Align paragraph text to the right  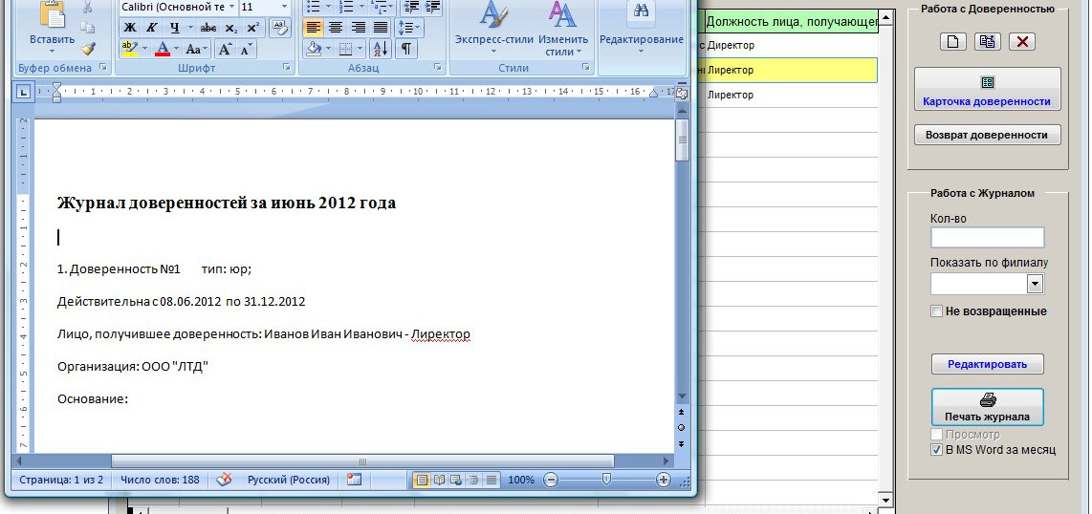point(358,28)
